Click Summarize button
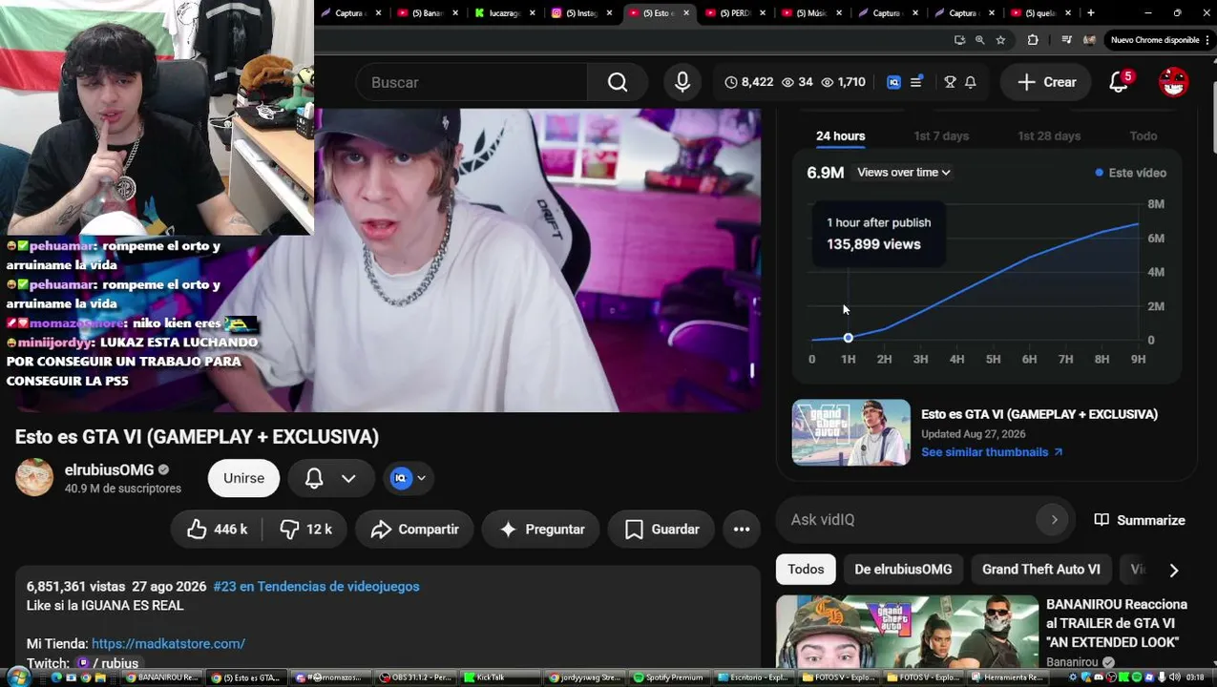The width and height of the screenshot is (1217, 687). click(x=1140, y=520)
